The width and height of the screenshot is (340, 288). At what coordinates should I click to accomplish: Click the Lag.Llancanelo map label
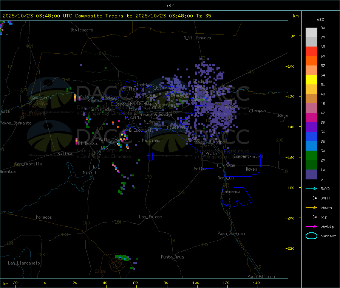pyautogui.click(x=24, y=263)
